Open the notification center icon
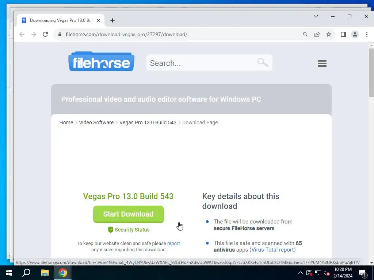374x280 pixels. 362,273
